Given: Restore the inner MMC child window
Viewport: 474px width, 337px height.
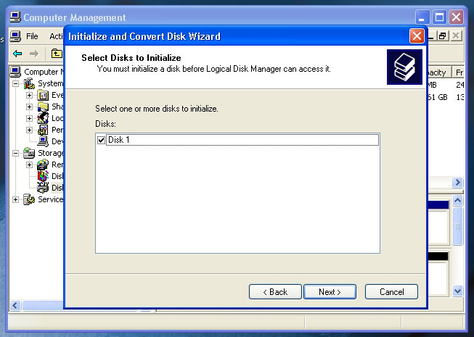Looking at the screenshot, I should point(443,36).
